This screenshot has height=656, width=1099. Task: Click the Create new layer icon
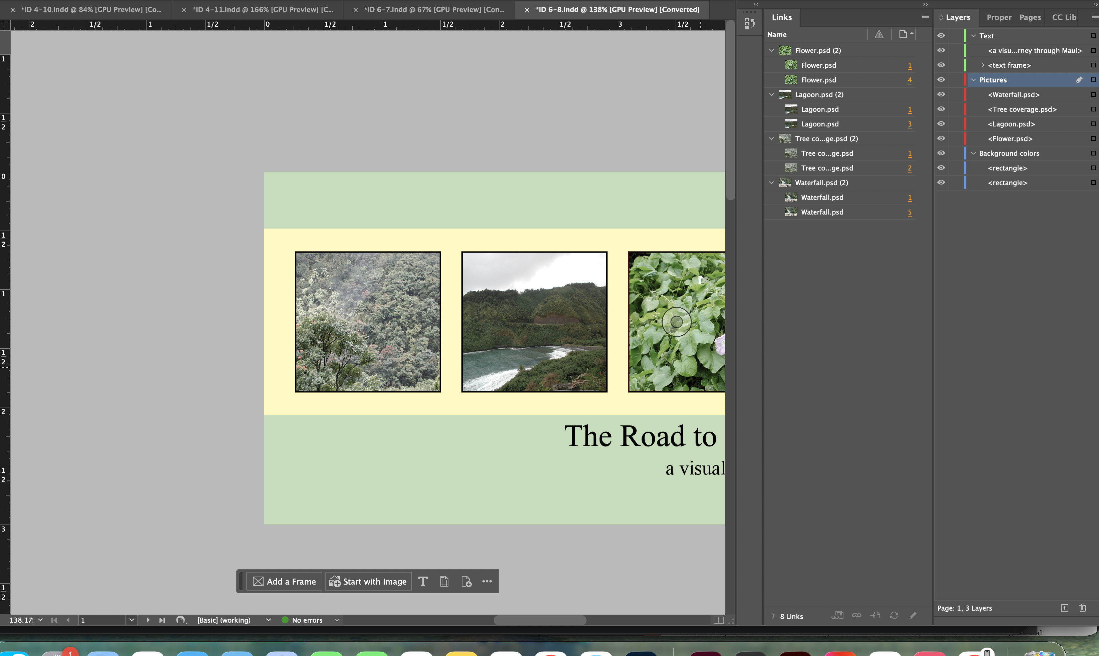click(1065, 608)
